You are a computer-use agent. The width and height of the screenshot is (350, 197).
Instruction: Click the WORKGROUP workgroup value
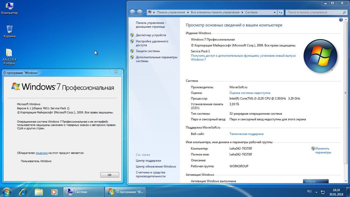239,166
